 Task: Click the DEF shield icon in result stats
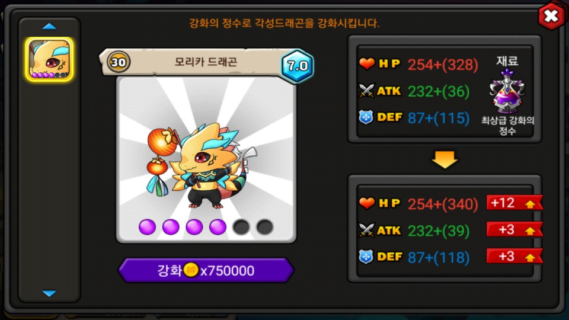366,257
